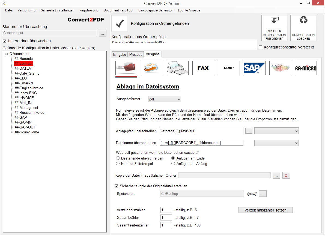The width and height of the screenshot is (325, 236).
Task: Select ##-SAP-OUT folder
Action: pos(25,127)
